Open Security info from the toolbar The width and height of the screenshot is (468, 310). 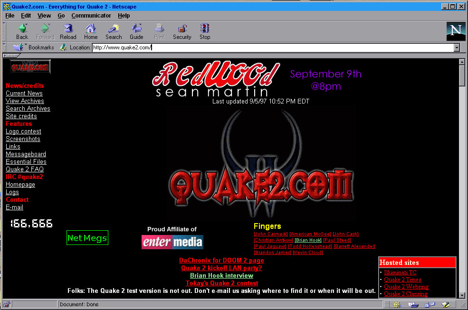(x=182, y=32)
